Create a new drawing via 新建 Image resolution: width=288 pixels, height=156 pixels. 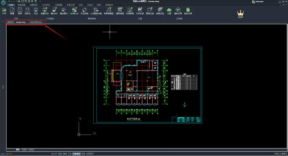(12, 11)
